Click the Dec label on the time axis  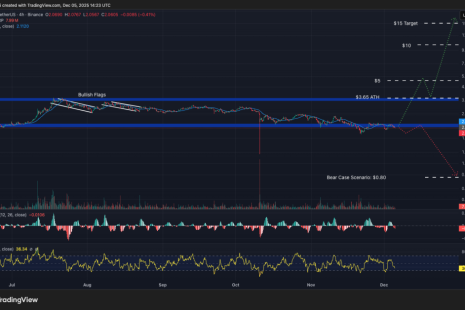[384, 284]
